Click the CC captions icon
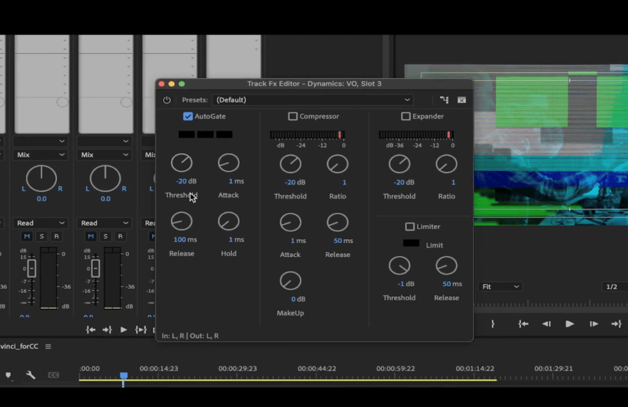The image size is (628, 407). coord(53,375)
